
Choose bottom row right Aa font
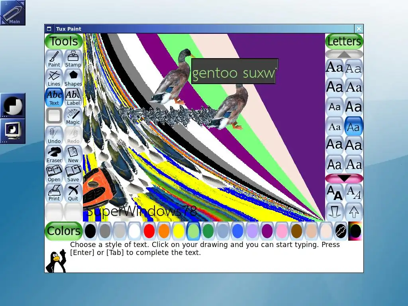coord(354,165)
